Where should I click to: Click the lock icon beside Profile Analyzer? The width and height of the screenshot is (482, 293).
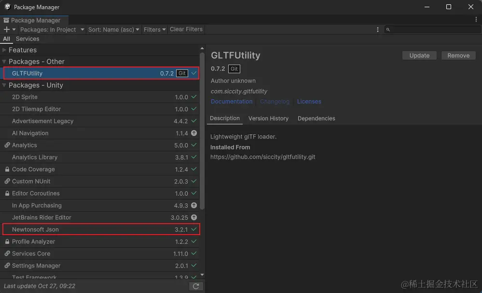7,241
